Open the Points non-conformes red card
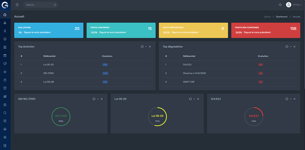Image resolution: width=305 pixels, height=150 pixels. [x=266, y=30]
